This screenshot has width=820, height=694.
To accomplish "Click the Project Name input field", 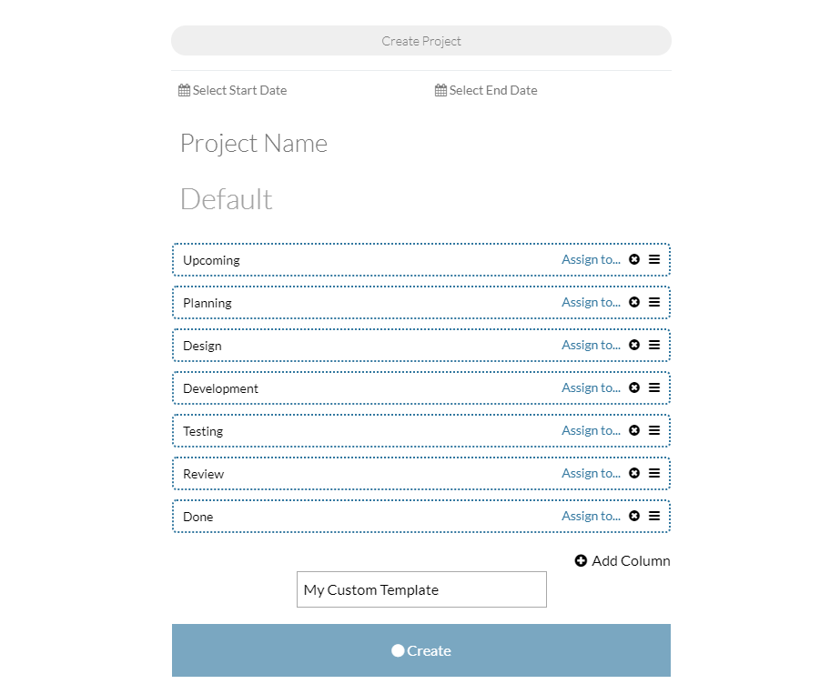I will click(421, 143).
